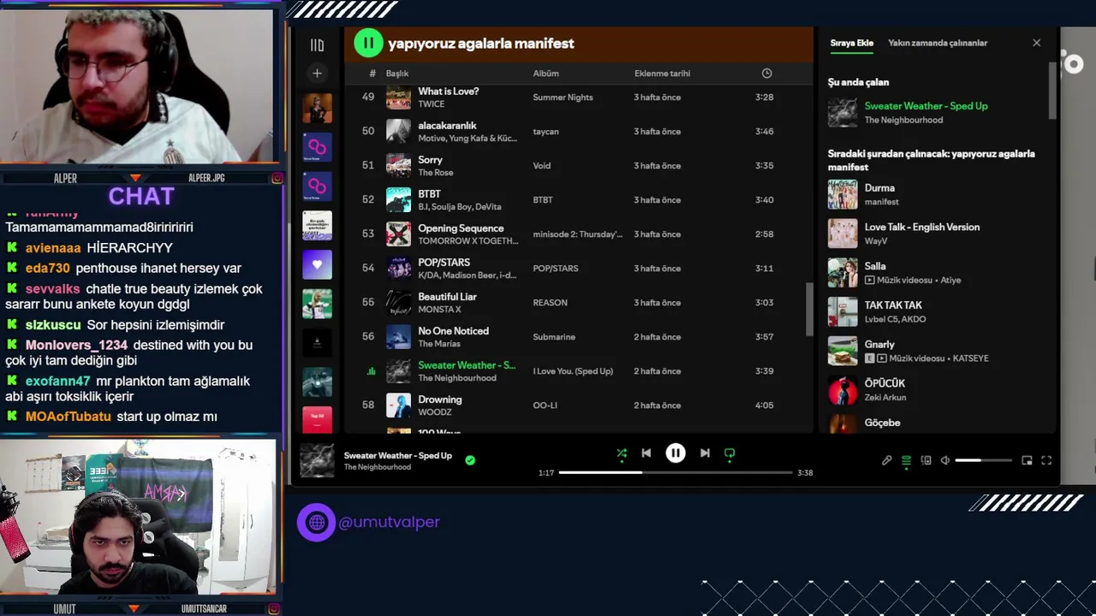Click Instagram icon on ALPER.JPG label
This screenshot has height=616, width=1096.
point(277,178)
